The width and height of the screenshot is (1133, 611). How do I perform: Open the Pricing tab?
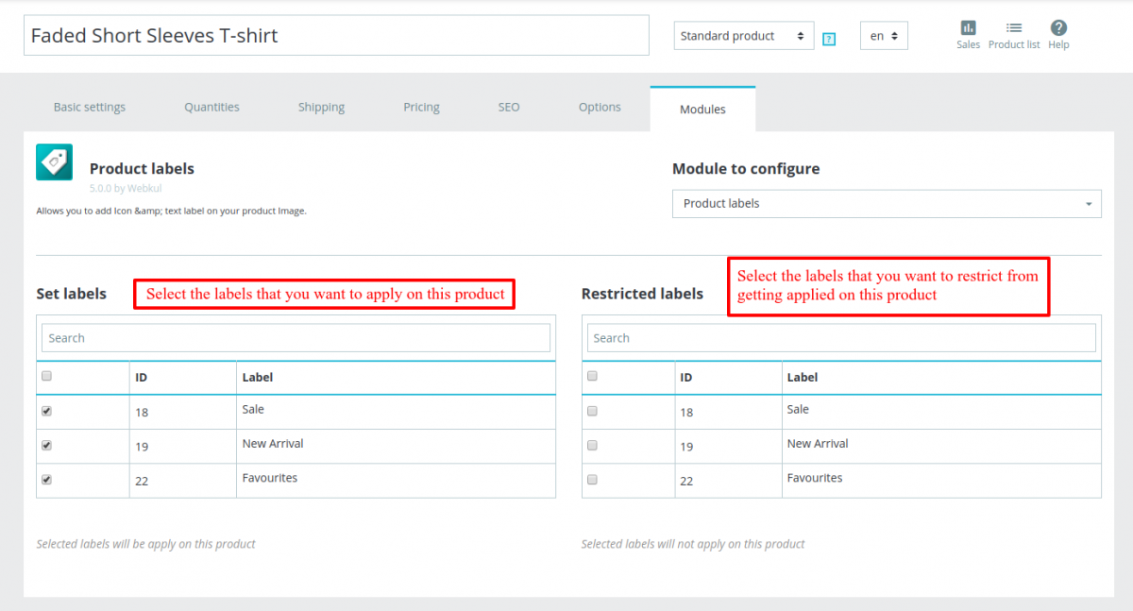click(421, 108)
